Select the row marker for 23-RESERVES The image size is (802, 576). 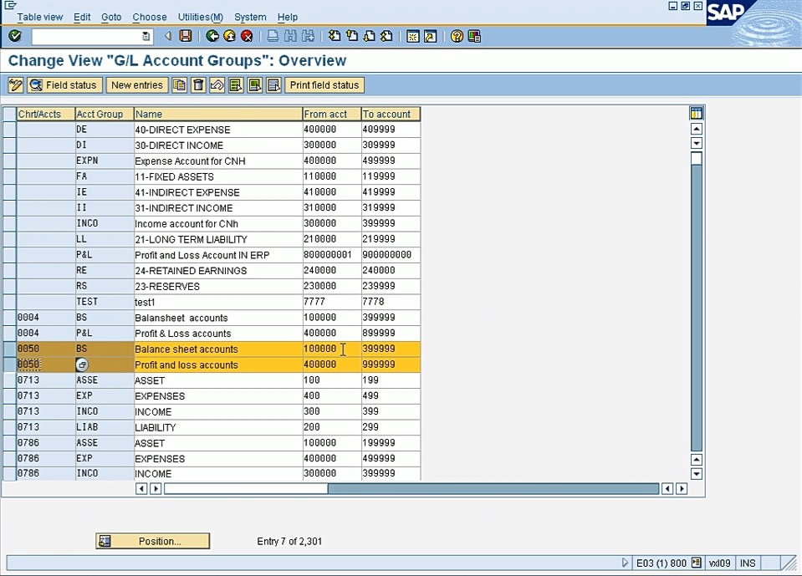tap(10, 286)
